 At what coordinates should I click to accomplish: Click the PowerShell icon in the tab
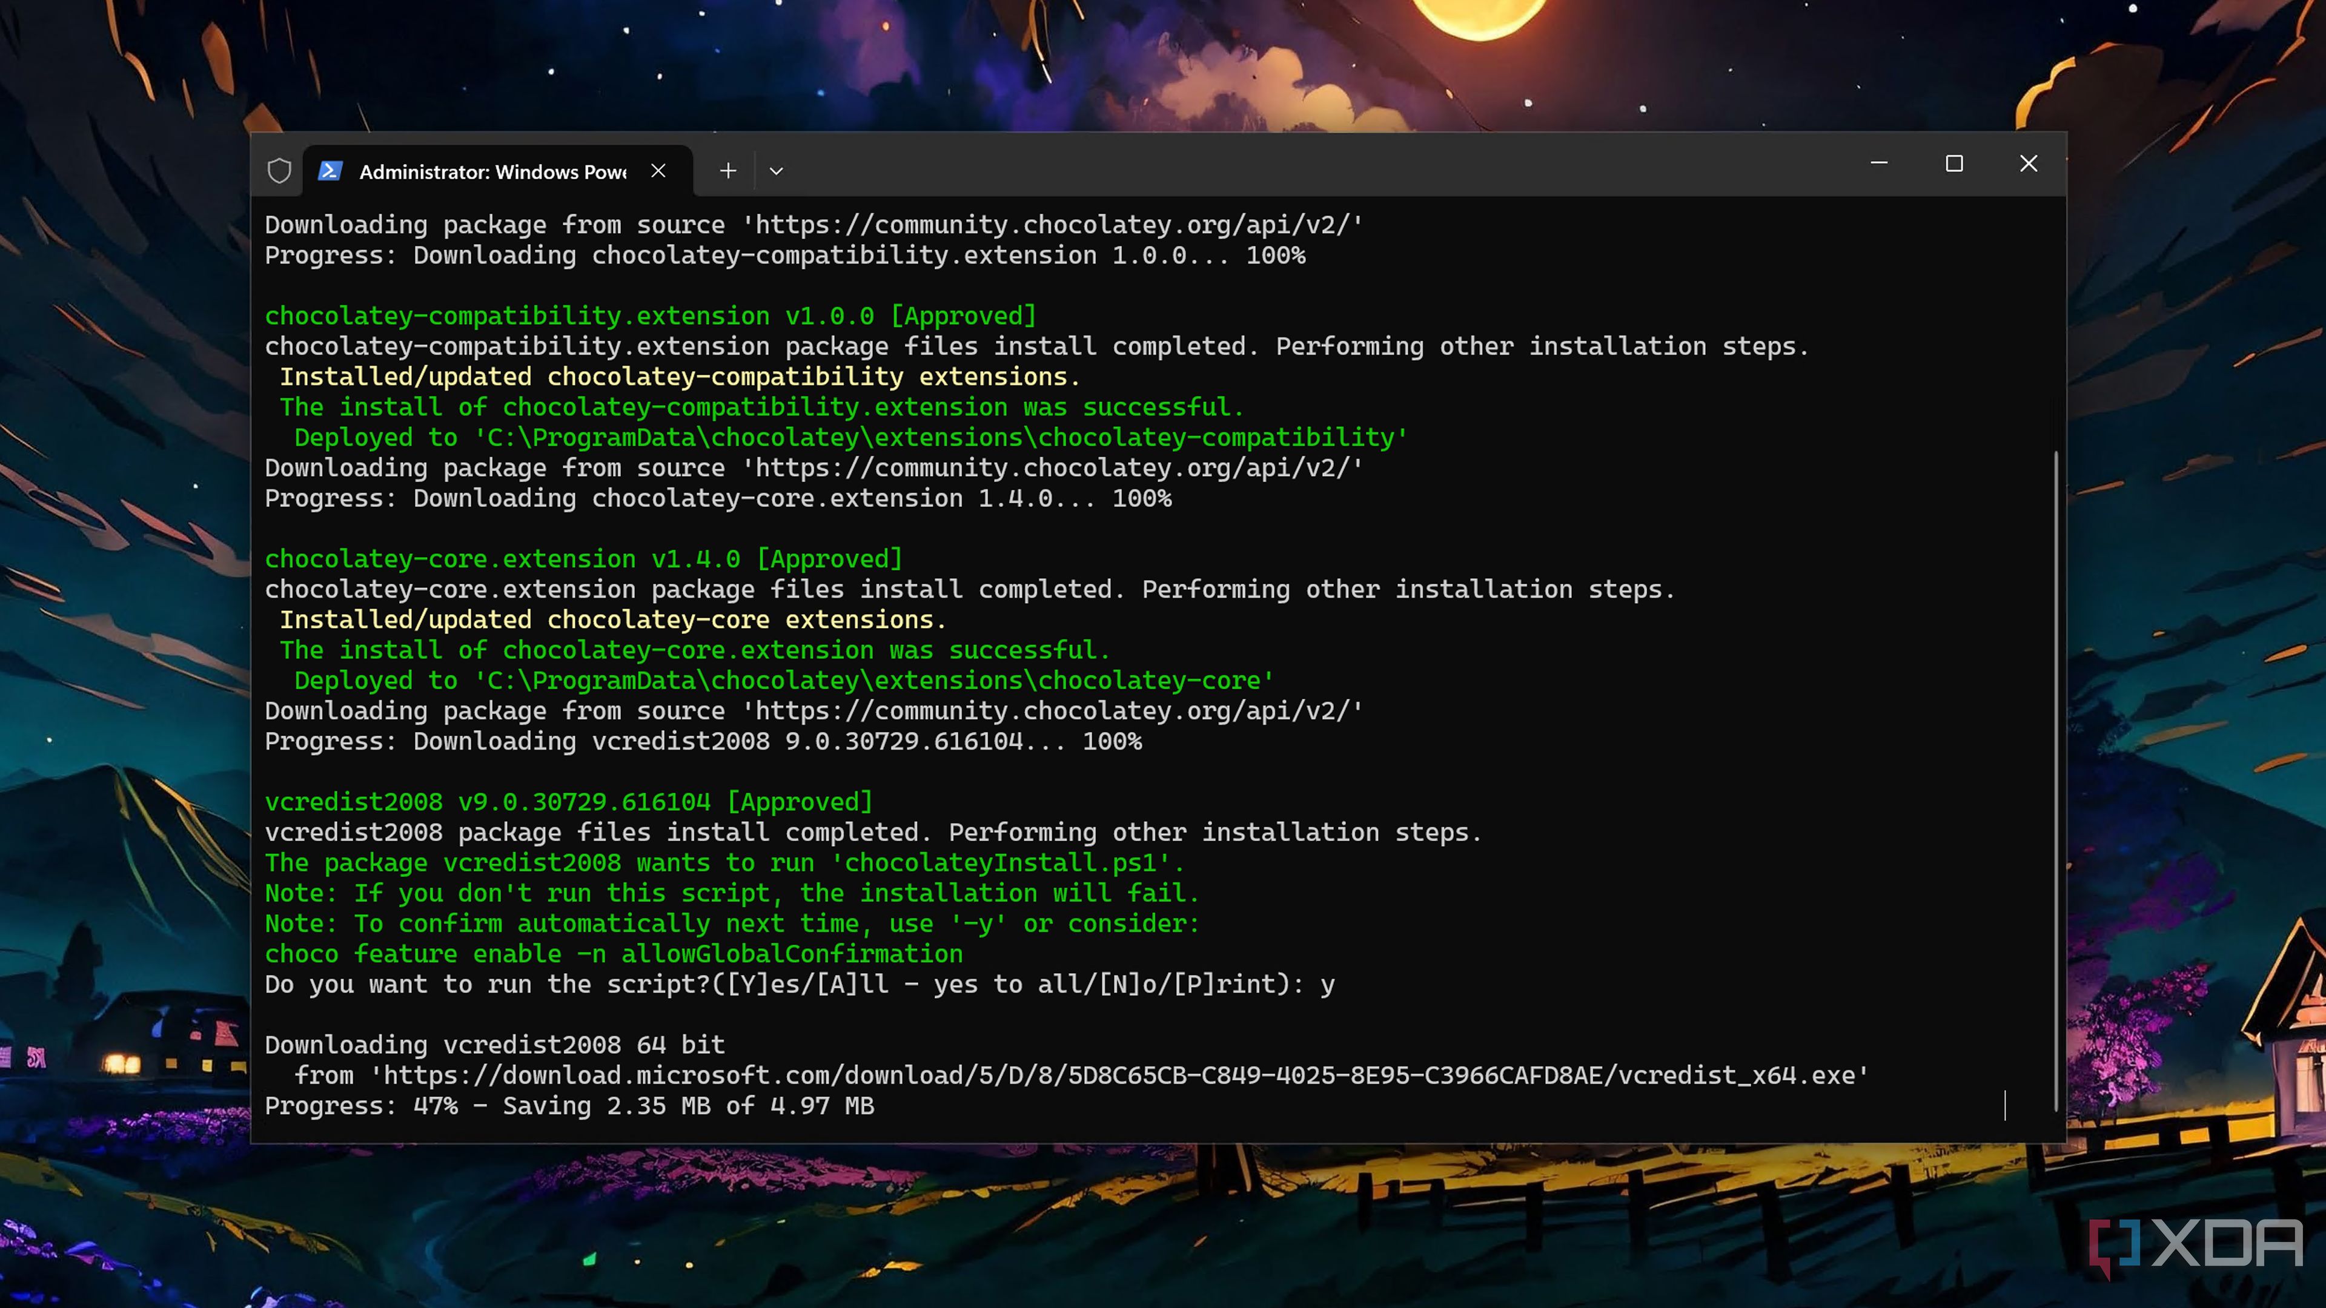pyautogui.click(x=330, y=171)
